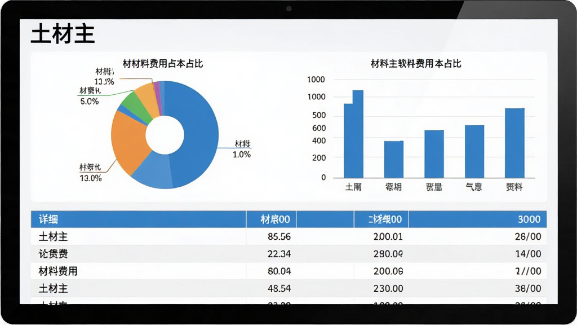The height and width of the screenshot is (325, 577).
Task: Click the table cell 230.00
Action: (388, 288)
